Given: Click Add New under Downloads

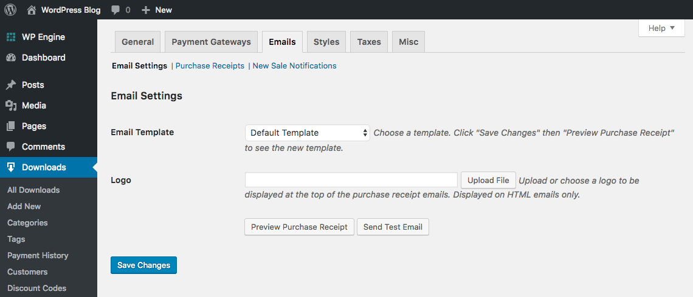Looking at the screenshot, I should click(24, 206).
